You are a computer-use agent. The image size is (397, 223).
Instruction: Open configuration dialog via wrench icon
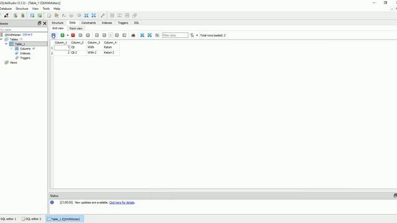click(102, 15)
